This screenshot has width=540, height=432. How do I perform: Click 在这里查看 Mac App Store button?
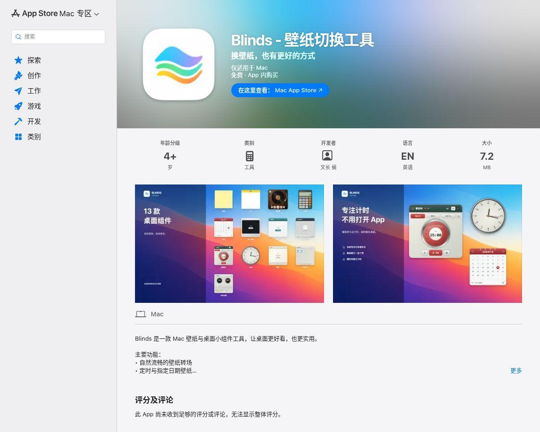280,90
